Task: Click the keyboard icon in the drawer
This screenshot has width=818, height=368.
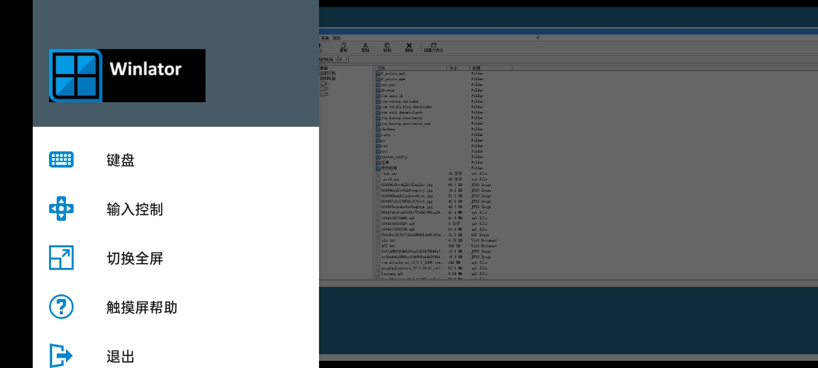Action: (x=61, y=159)
